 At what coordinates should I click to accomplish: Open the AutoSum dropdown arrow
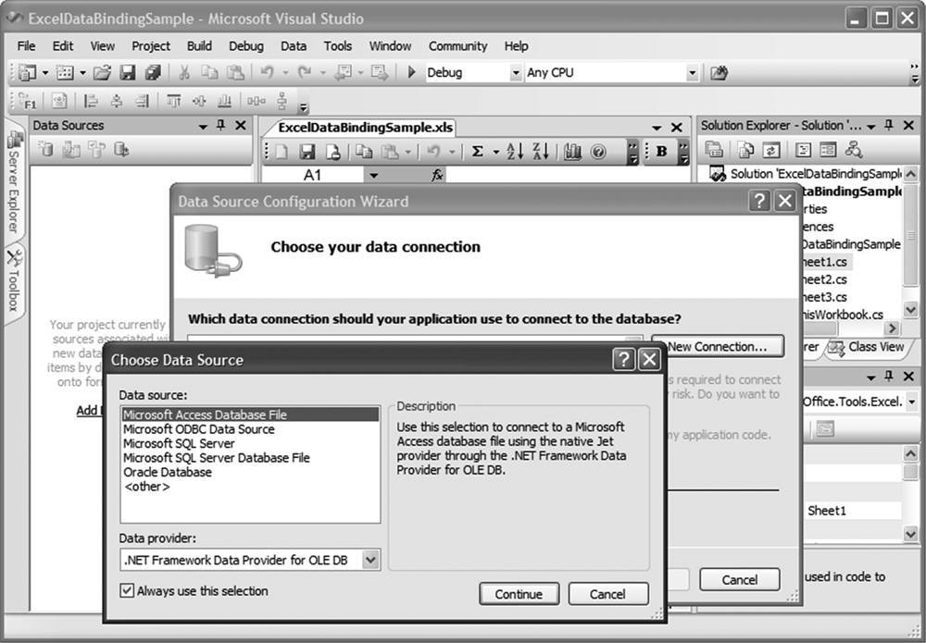tap(496, 153)
